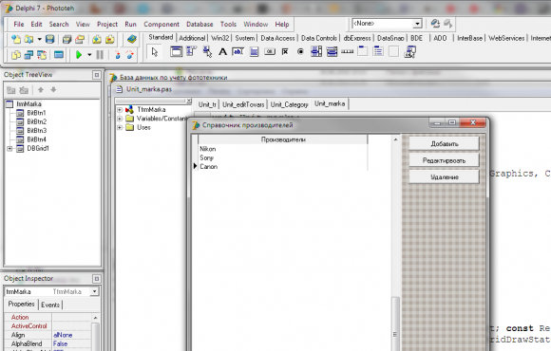Open the desktop layout None dropdown
551x351 pixels.
417,24
